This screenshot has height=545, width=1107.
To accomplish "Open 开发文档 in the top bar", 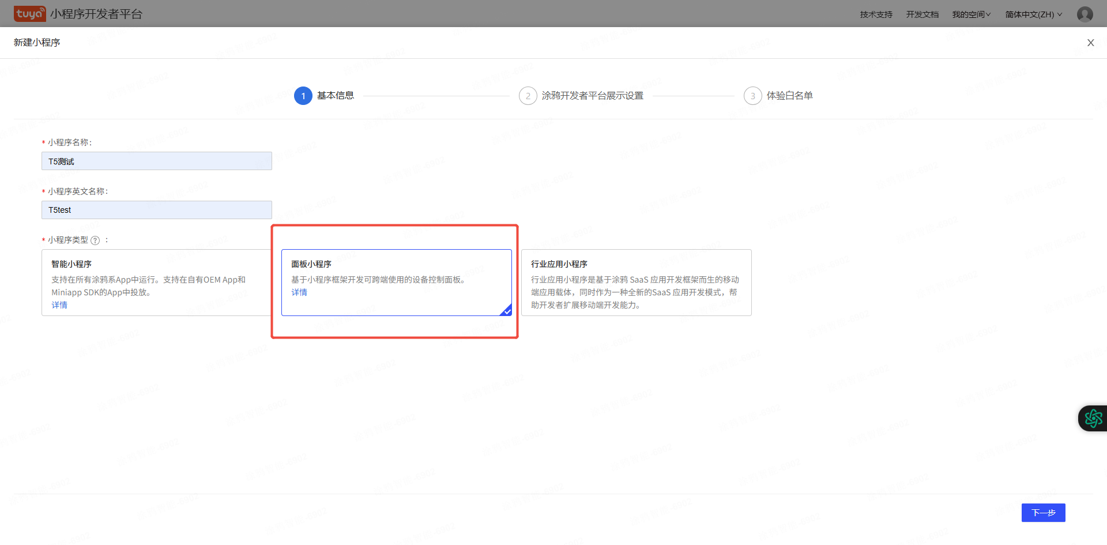I will tap(922, 14).
